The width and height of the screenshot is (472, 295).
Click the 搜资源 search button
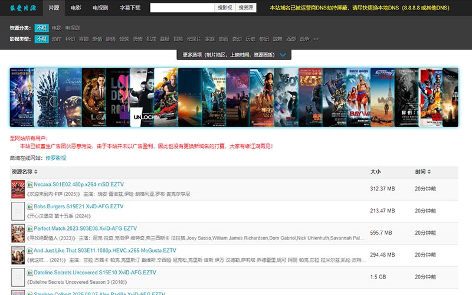coord(246,8)
